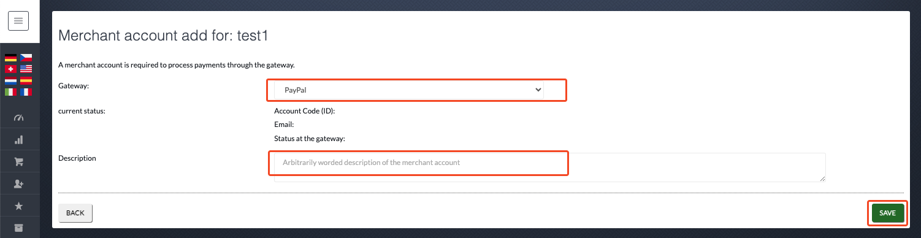921x238 pixels.
Task: Switch to English via US flag
Action: click(x=26, y=69)
